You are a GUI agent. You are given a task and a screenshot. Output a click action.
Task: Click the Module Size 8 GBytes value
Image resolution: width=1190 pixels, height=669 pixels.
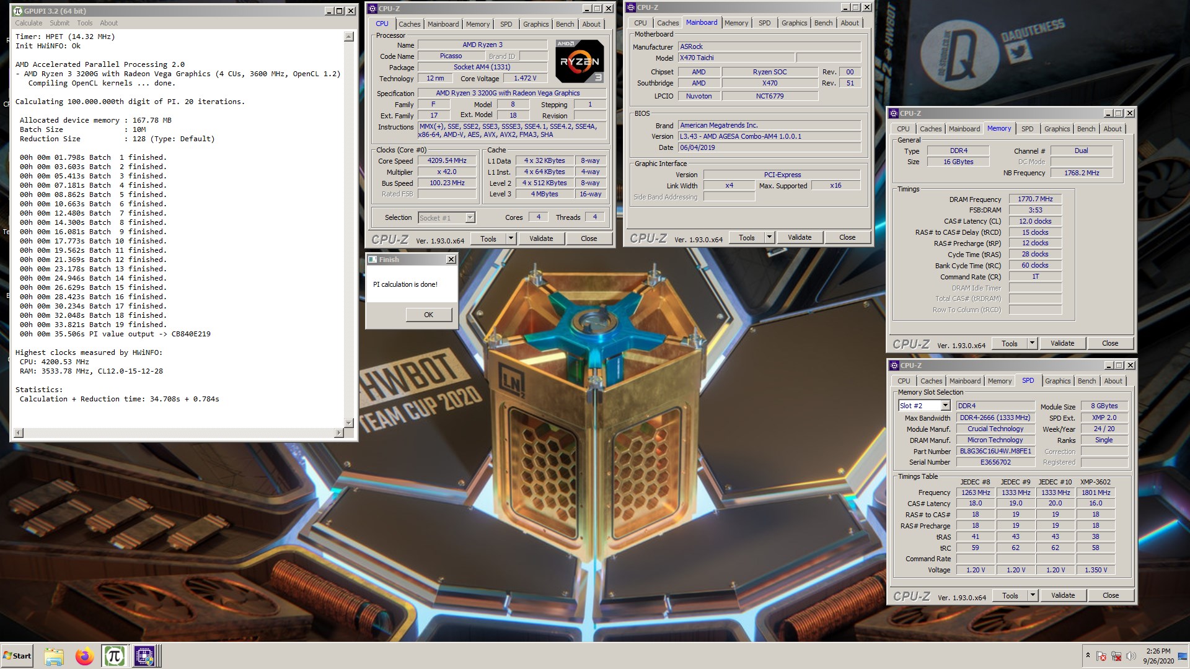[1104, 406]
